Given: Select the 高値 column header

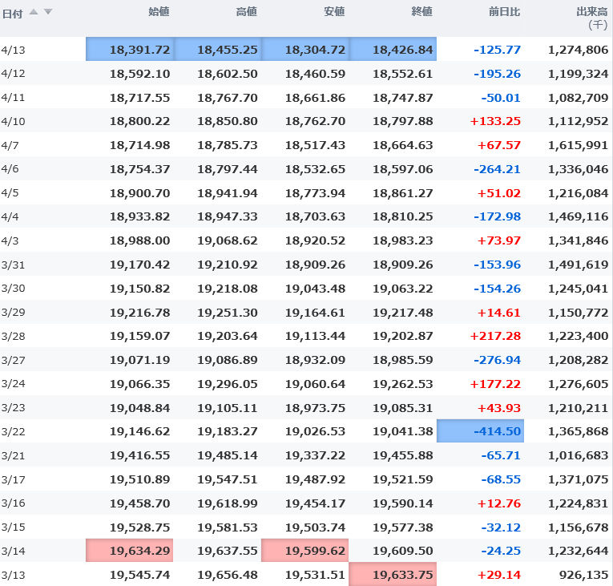Looking at the screenshot, I should [x=247, y=12].
